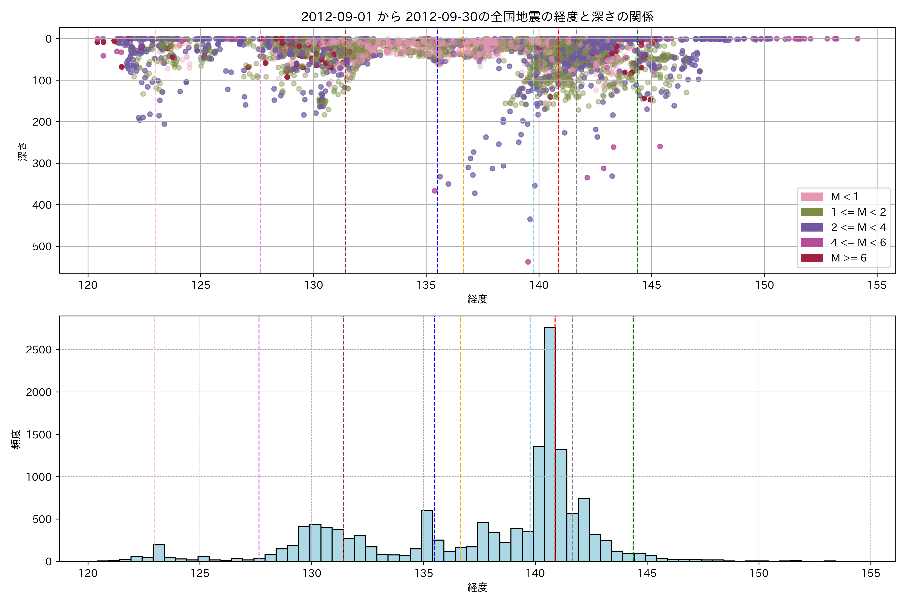Screen dimensions: 907x604
Task: Click the legend text 'M >= 6'
Action: tap(848, 258)
